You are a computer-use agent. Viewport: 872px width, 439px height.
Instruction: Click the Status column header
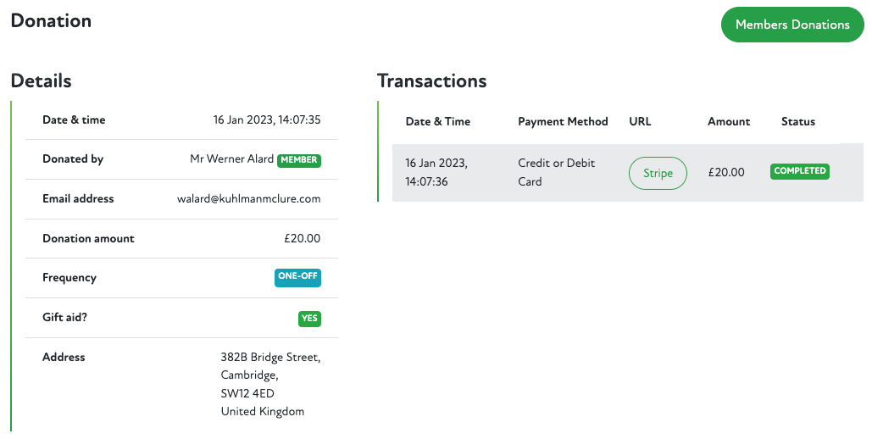pos(797,121)
